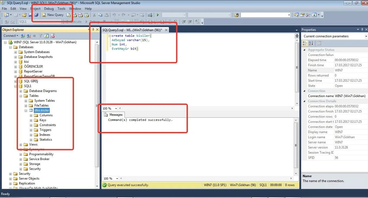Image resolution: width=368 pixels, height=198 pixels.
Task: Select the dbo.kisiler table node
Action: 42,110
